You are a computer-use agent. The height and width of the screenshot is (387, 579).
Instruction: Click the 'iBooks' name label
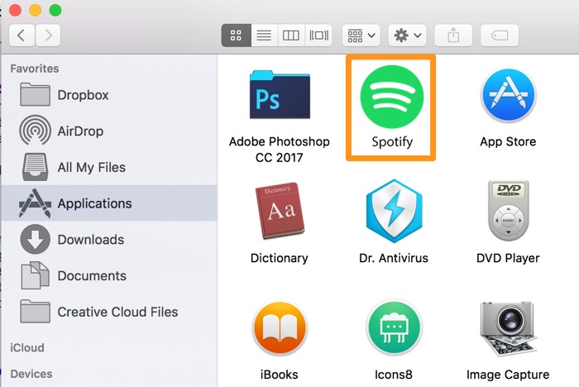click(x=280, y=375)
